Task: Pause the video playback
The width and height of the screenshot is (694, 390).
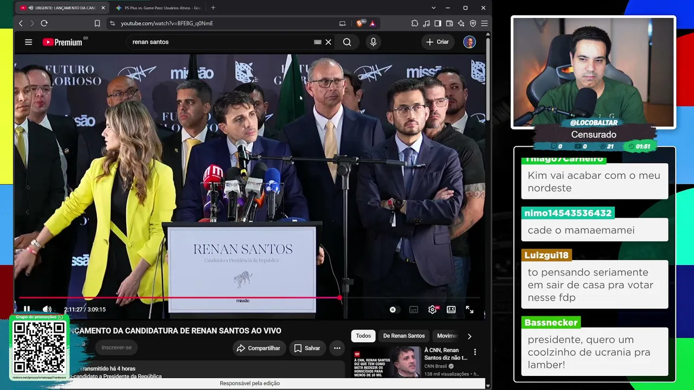Action: tap(27, 309)
